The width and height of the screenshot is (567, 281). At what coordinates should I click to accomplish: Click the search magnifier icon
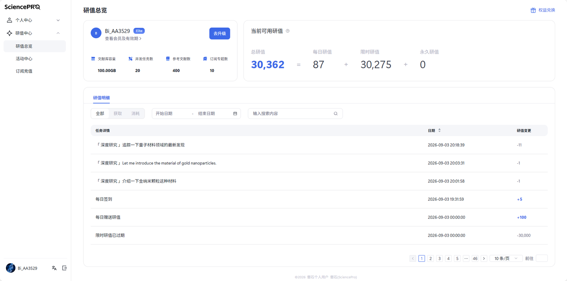(x=336, y=114)
